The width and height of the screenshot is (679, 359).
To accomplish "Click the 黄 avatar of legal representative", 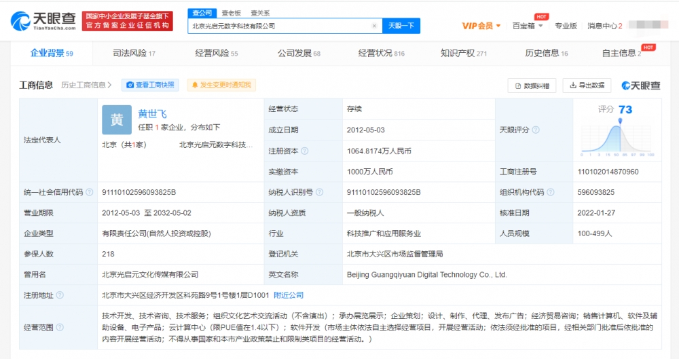I will click(117, 120).
